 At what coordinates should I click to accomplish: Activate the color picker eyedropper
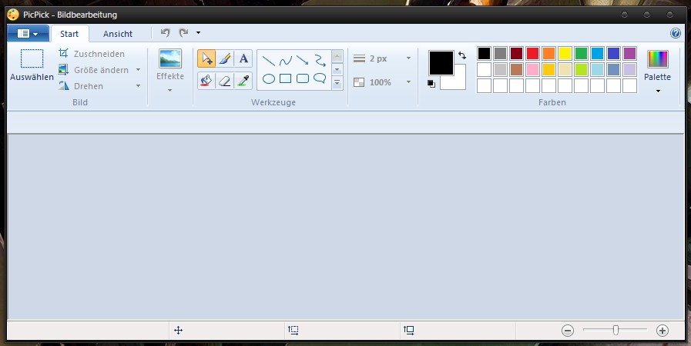[x=243, y=80]
